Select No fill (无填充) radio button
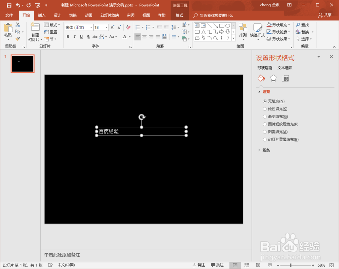339x269 pixels. [x=265, y=101]
